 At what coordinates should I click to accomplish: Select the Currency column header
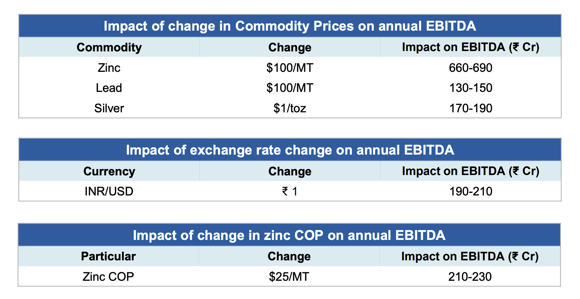(x=109, y=171)
